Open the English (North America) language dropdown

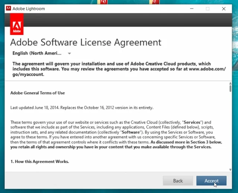coord(42,53)
